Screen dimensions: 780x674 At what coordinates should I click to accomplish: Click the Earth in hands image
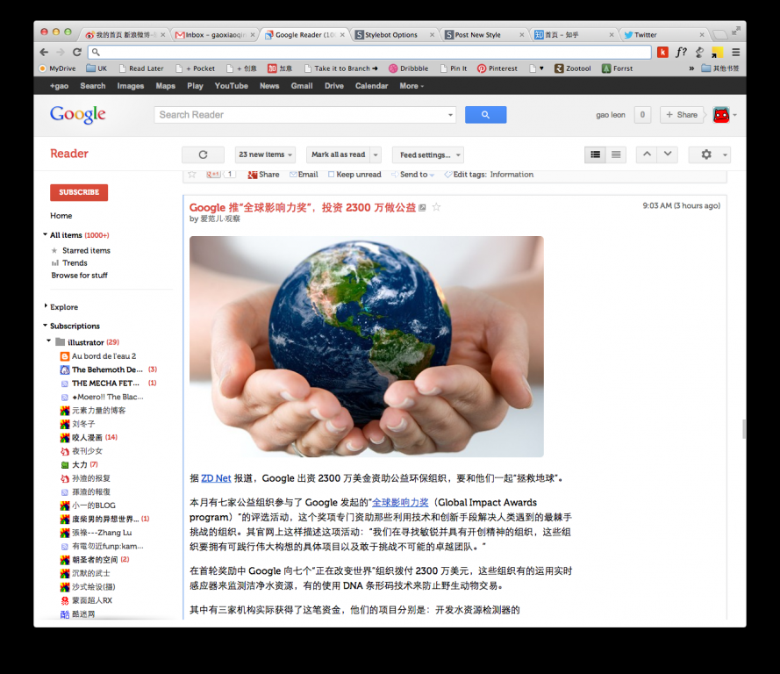367,347
